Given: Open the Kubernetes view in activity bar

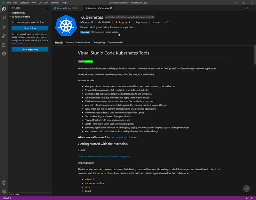Looking at the screenshot, I should click(x=4, y=54).
